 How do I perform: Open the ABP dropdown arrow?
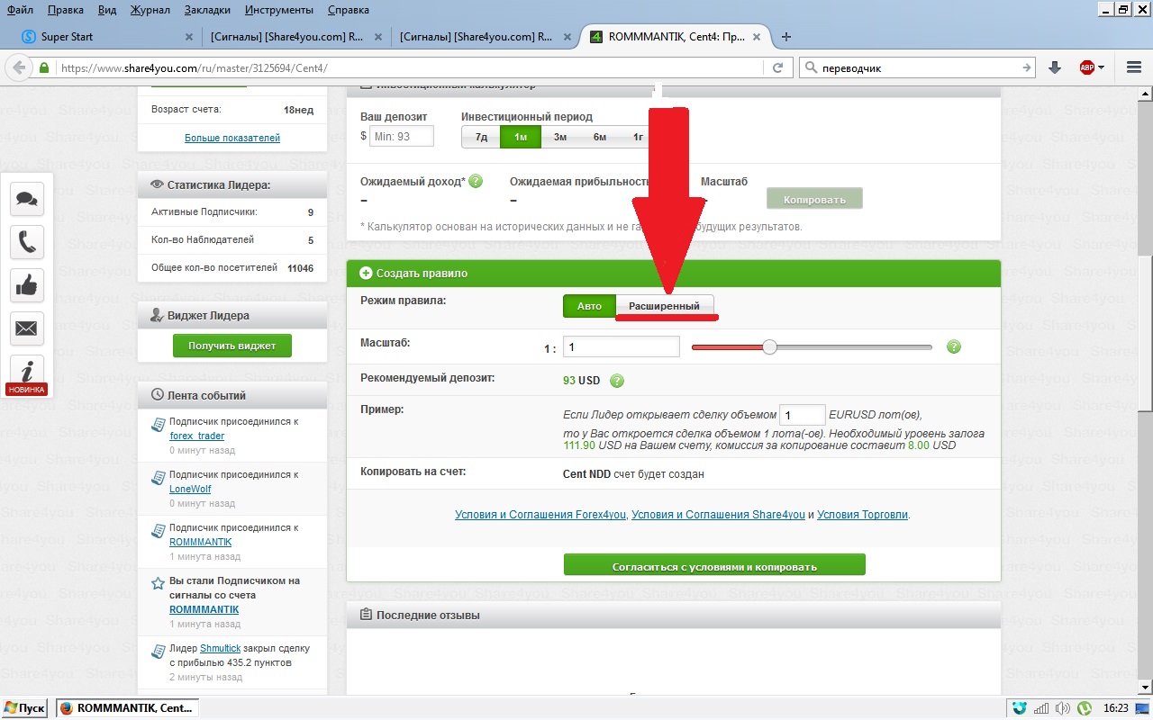pyautogui.click(x=1101, y=67)
